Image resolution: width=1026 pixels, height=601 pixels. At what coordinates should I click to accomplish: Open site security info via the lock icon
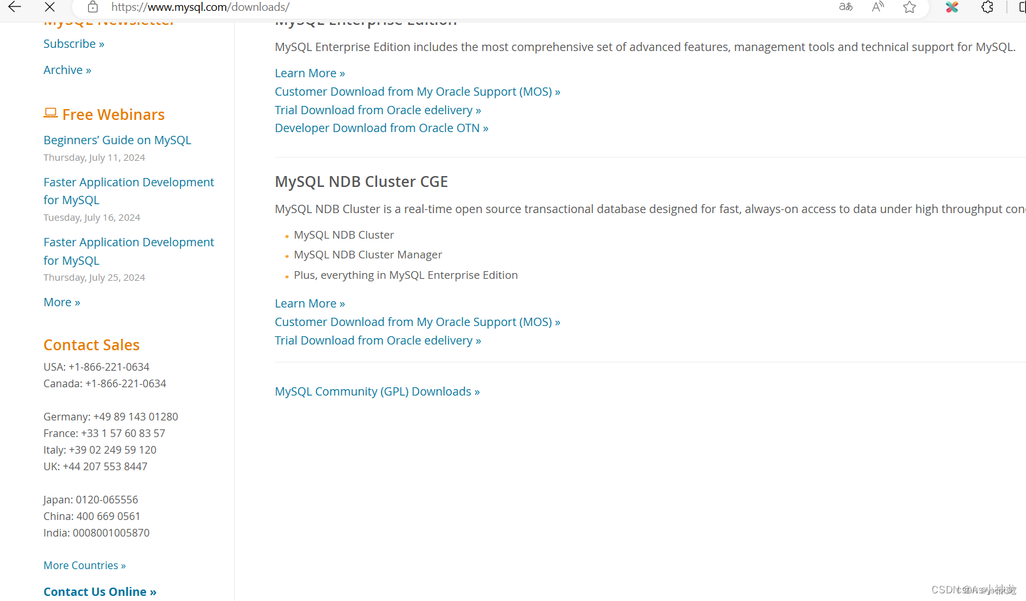click(x=93, y=7)
